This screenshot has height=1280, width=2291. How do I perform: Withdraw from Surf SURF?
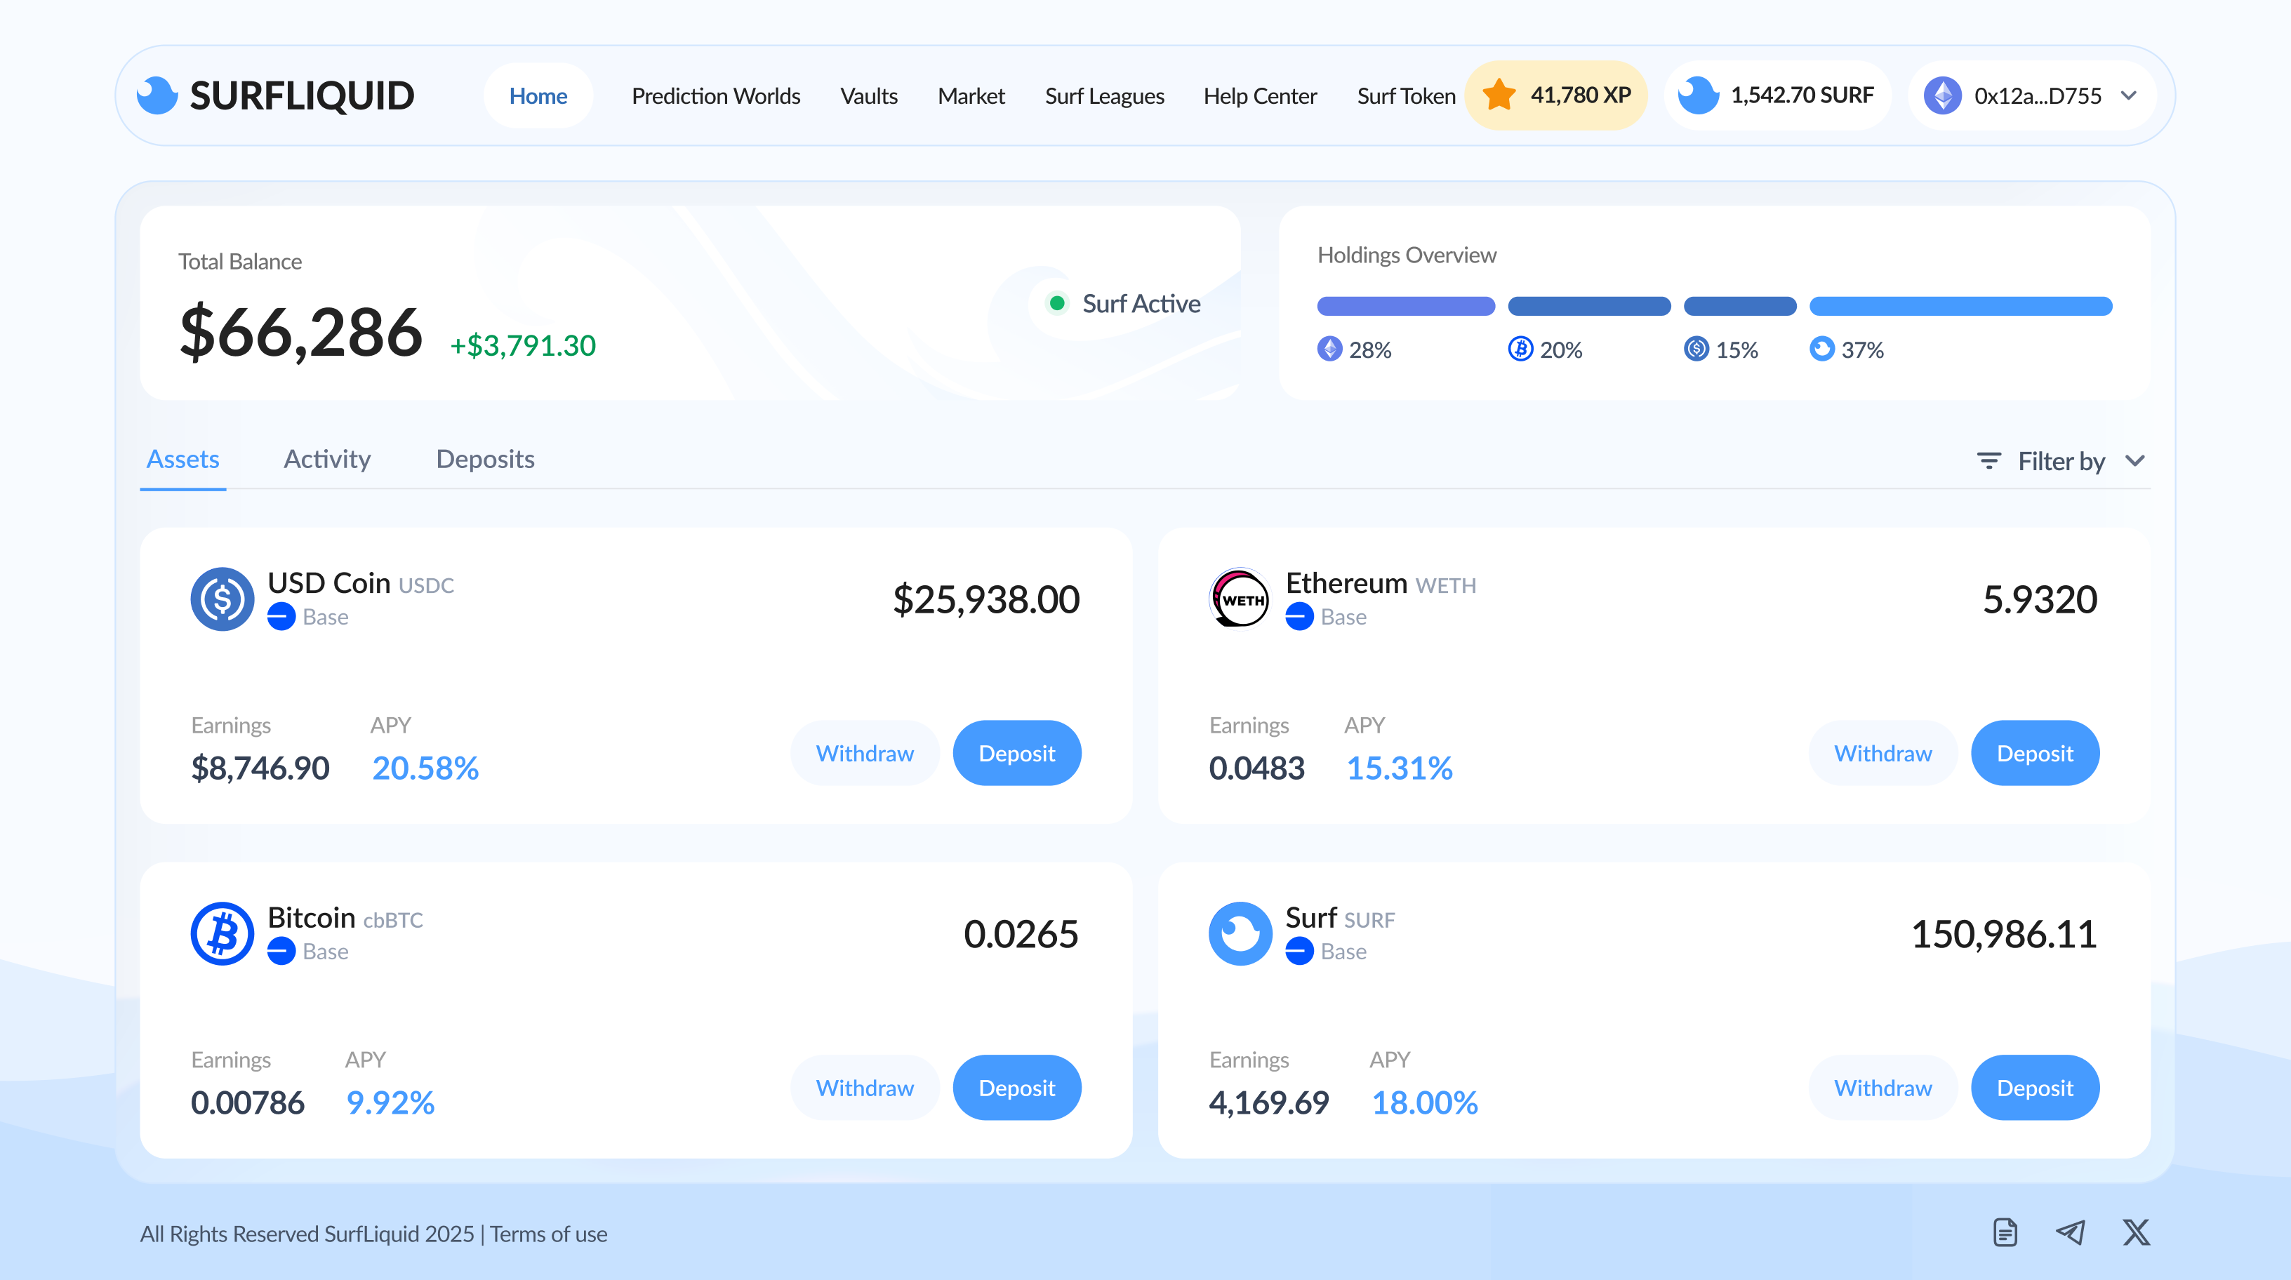pos(1882,1087)
